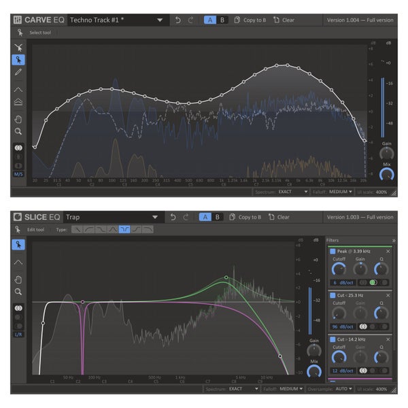The height and width of the screenshot is (408, 408).
Task: Open Falloff MEDIUM dropdown in Carve EQ
Action: [x=341, y=192]
